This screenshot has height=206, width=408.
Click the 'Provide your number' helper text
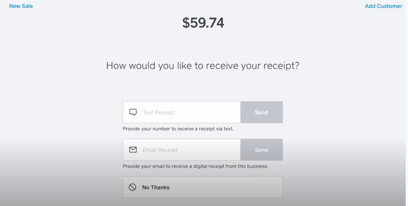(x=178, y=129)
